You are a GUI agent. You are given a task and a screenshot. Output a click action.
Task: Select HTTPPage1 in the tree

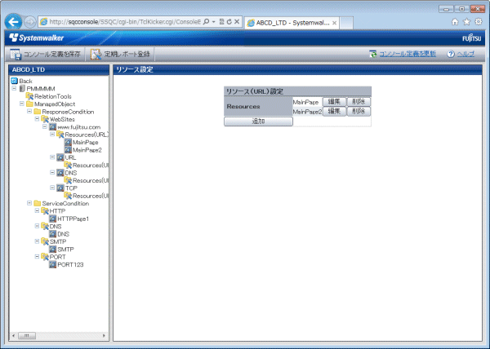pyautogui.click(x=73, y=219)
